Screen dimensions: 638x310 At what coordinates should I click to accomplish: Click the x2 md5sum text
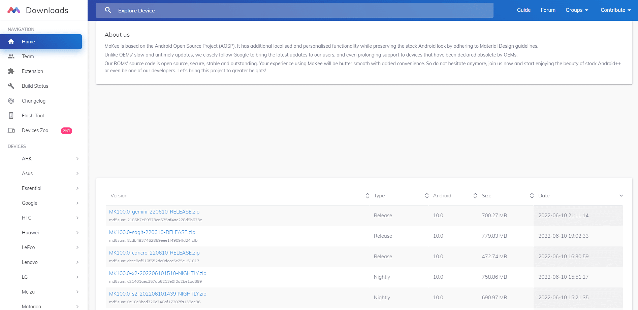click(x=156, y=281)
